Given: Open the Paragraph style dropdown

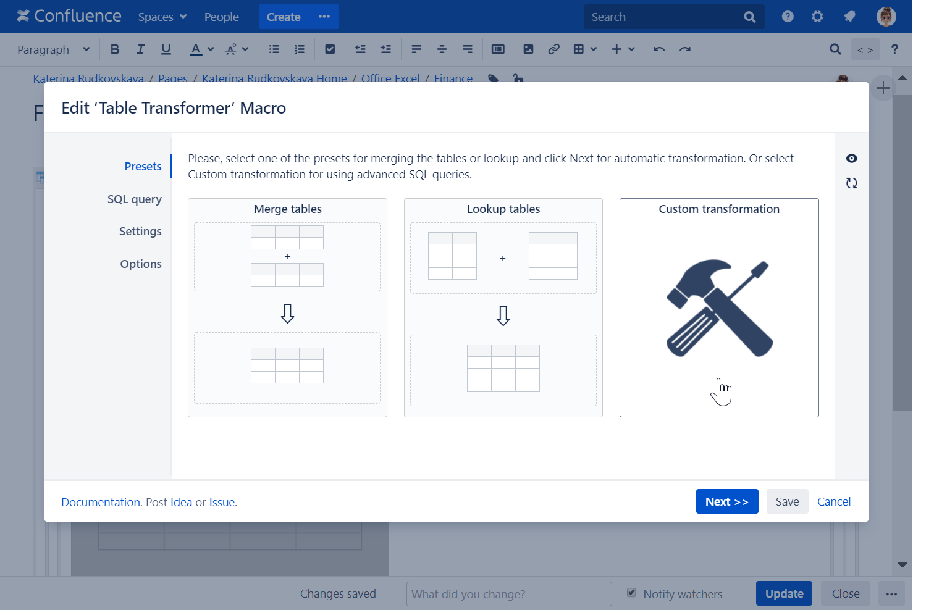Looking at the screenshot, I should (53, 49).
